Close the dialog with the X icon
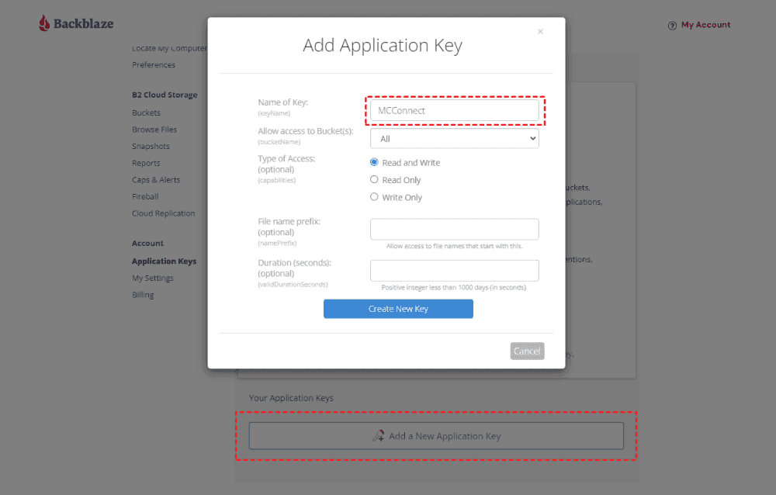Image resolution: width=776 pixels, height=495 pixels. [x=540, y=32]
